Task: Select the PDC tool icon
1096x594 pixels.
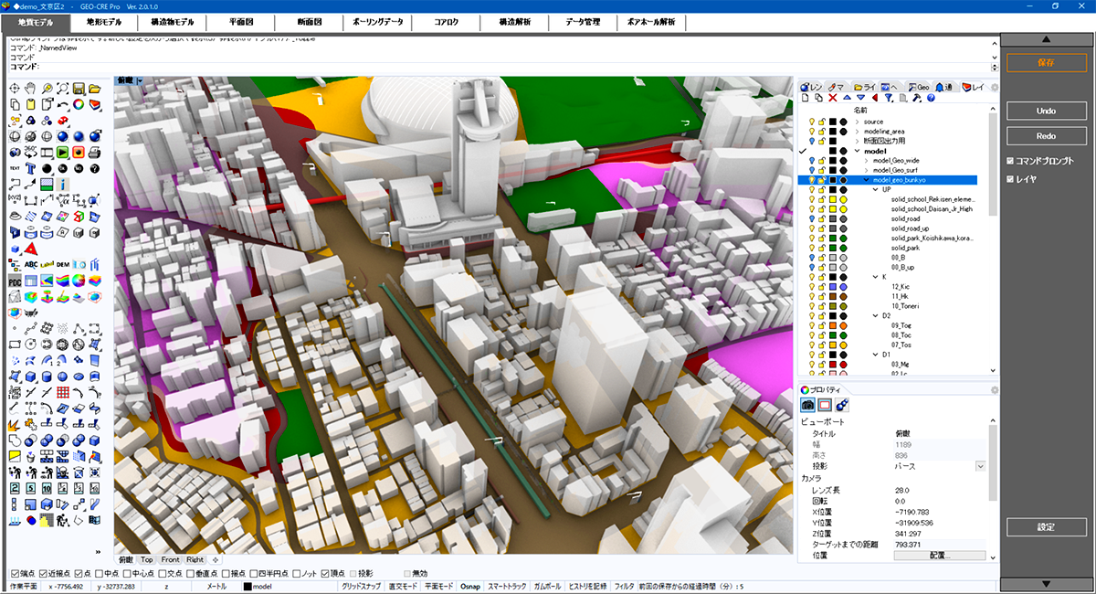Action: click(x=15, y=281)
